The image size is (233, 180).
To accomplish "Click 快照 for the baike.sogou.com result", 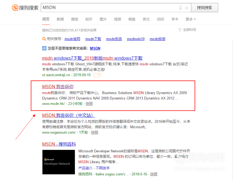I will [154, 174].
